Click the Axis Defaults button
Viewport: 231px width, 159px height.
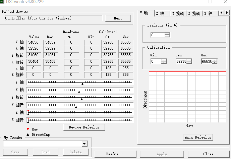pyautogui.click(x=198, y=137)
